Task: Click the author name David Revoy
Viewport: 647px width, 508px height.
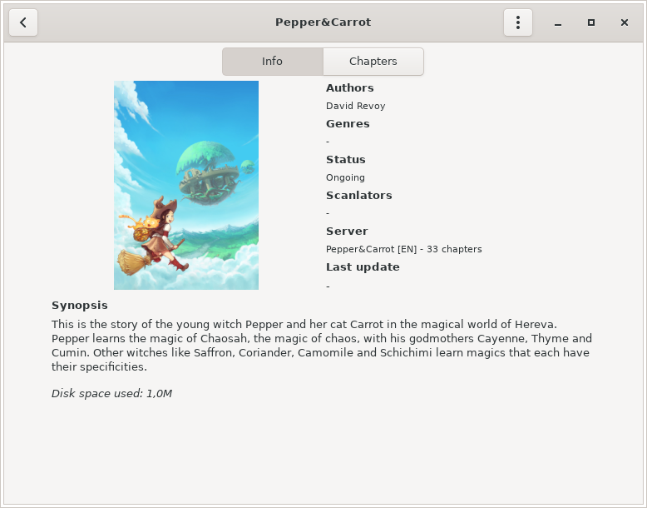Action: (x=356, y=106)
